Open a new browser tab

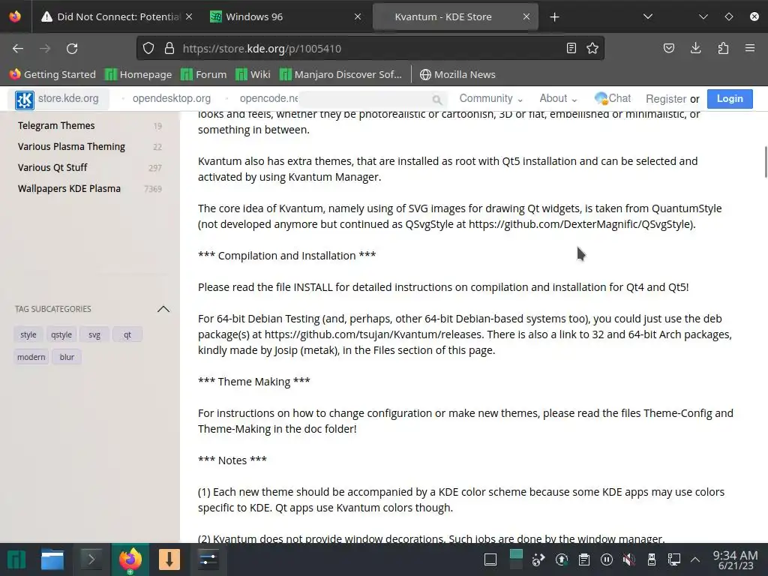(x=554, y=17)
